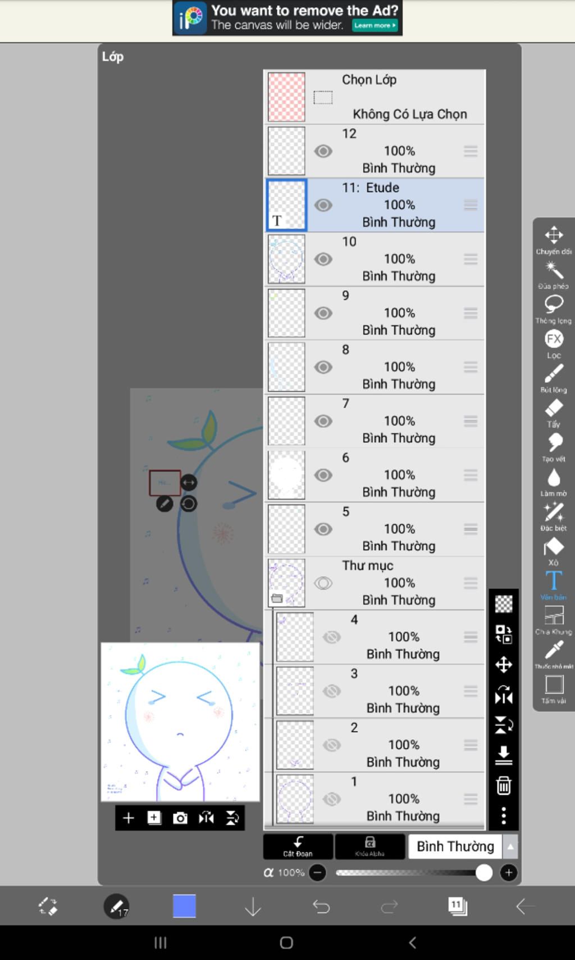Hide layer 10 with eye icon

(x=323, y=259)
